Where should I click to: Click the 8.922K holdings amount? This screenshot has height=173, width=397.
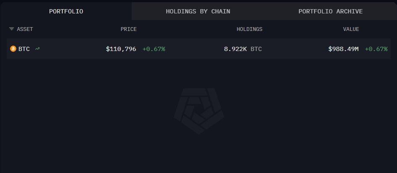tap(235, 49)
